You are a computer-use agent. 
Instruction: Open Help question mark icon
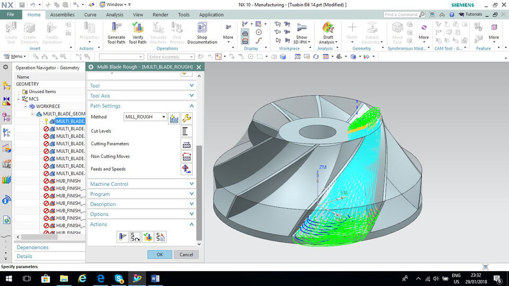[452, 15]
